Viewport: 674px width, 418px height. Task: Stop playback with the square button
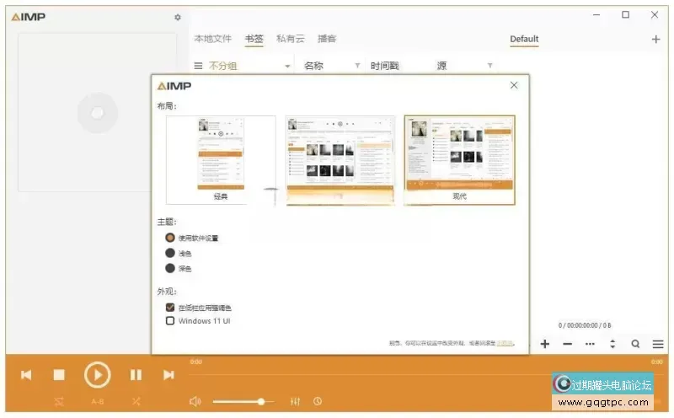(59, 375)
